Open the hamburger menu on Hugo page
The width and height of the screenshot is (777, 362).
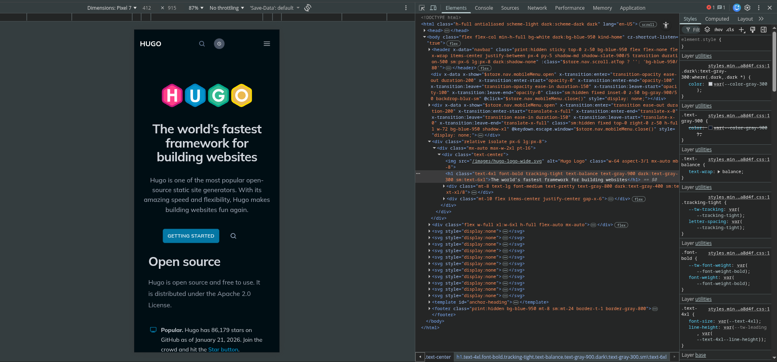tap(267, 44)
